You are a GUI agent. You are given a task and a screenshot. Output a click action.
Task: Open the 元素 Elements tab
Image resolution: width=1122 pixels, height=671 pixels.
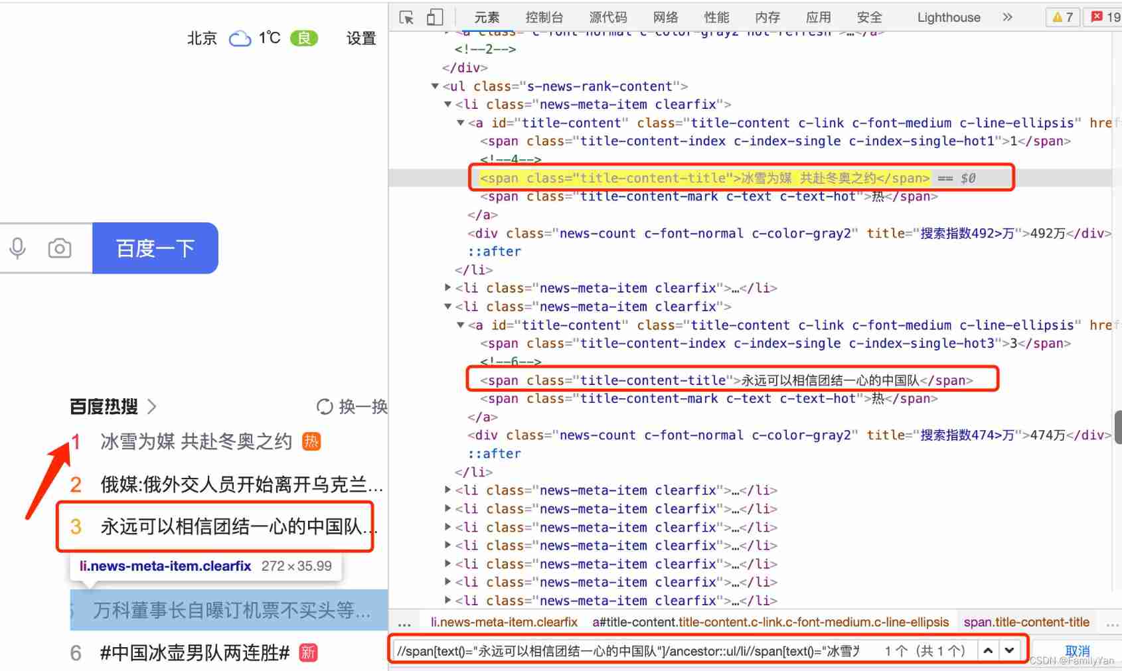coord(487,17)
